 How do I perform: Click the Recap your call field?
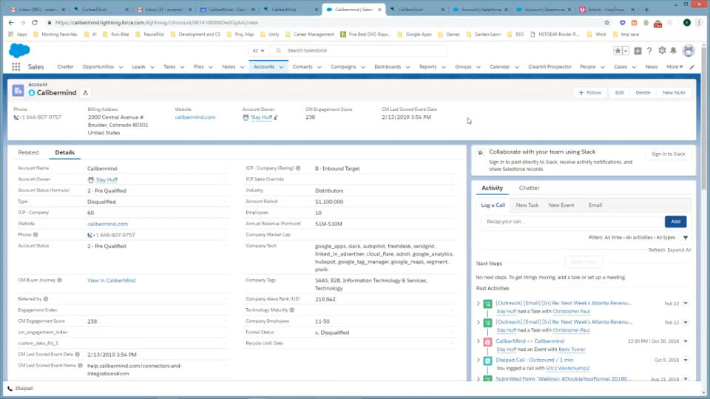click(x=571, y=221)
